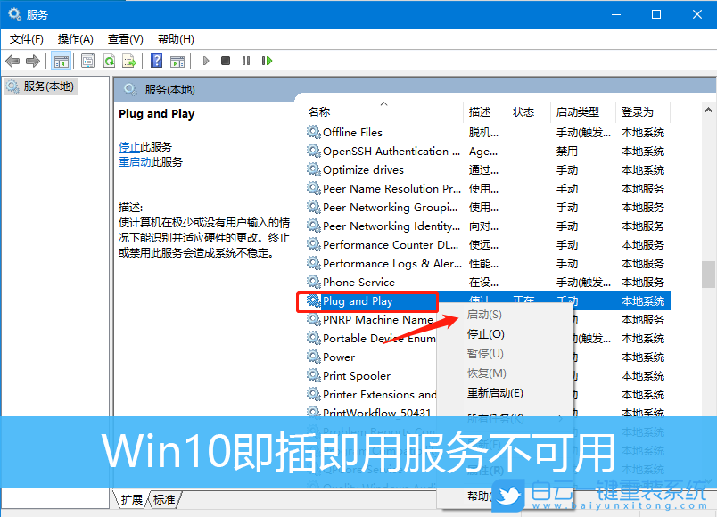Pause the service using the pause icon
The height and width of the screenshot is (517, 717).
click(247, 61)
